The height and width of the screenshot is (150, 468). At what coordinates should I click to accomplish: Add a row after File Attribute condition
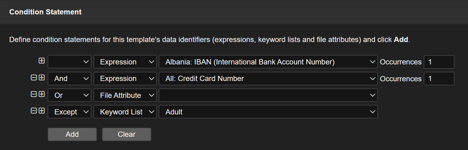click(x=42, y=94)
